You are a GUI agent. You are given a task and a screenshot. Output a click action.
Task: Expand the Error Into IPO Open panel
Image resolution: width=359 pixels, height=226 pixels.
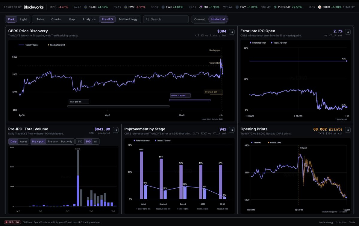pos(348,32)
